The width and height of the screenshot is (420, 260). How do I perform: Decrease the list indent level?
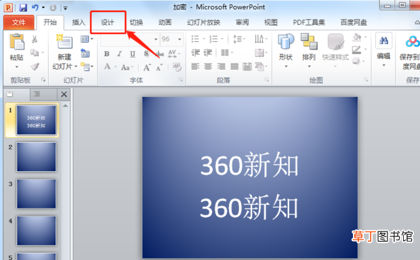195,53
